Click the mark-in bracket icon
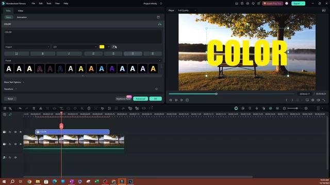 point(287,100)
